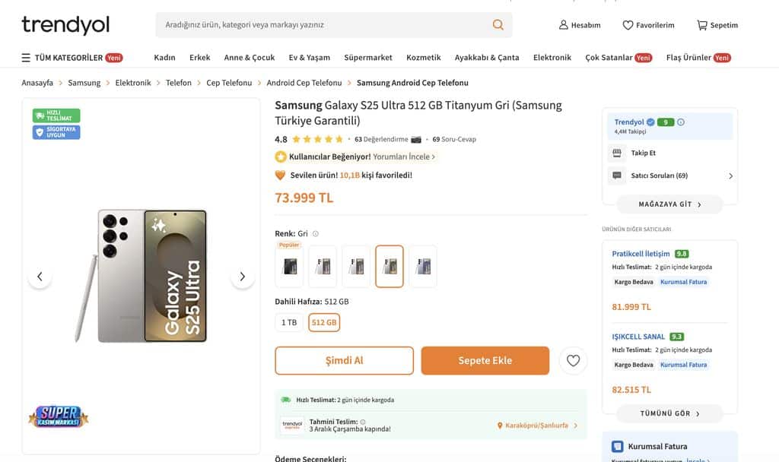Image resolution: width=779 pixels, height=462 pixels.
Task: Click the Şimdi Al button
Action: (x=344, y=361)
